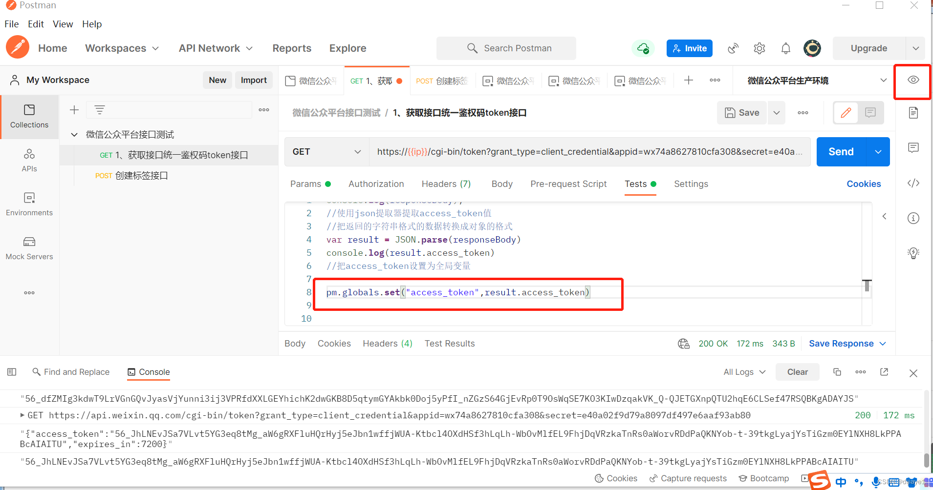Image resolution: width=933 pixels, height=490 pixels.
Task: Copy console logs icon
Action: [x=837, y=372]
